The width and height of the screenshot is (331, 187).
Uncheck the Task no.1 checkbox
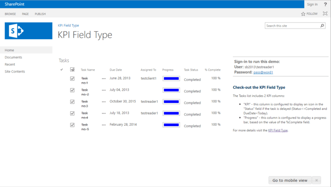pyautogui.click(x=72, y=79)
